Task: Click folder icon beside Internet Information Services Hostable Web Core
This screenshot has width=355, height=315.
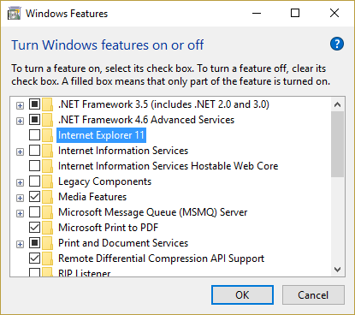Action: pos(47,166)
